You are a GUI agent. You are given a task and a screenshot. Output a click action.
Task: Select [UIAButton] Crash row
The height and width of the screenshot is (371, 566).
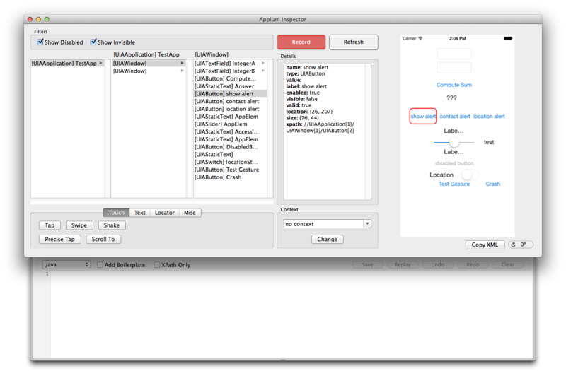coord(231,177)
